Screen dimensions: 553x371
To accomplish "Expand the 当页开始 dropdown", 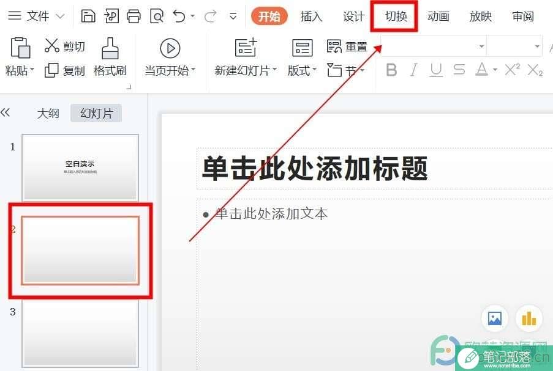I will (193, 69).
